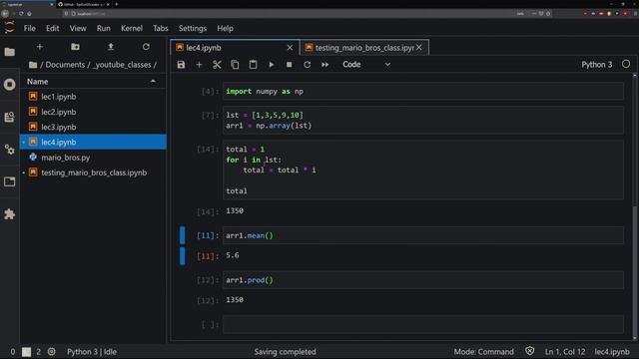Click the 5.6 output value
The width and height of the screenshot is (639, 359).
pyautogui.click(x=233, y=255)
